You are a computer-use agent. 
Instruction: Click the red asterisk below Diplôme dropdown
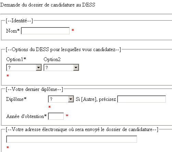pyautogui.click(x=49, y=107)
